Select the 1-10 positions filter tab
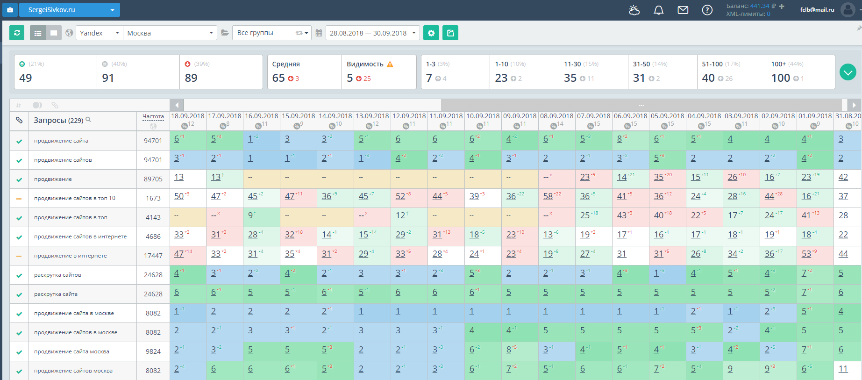The height and width of the screenshot is (380, 862). pos(524,72)
